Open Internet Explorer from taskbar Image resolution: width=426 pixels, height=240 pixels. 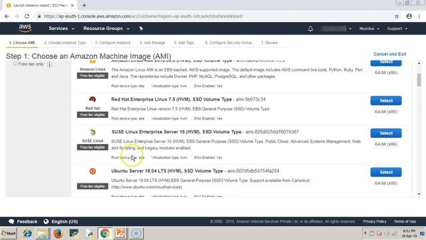tap(27, 233)
